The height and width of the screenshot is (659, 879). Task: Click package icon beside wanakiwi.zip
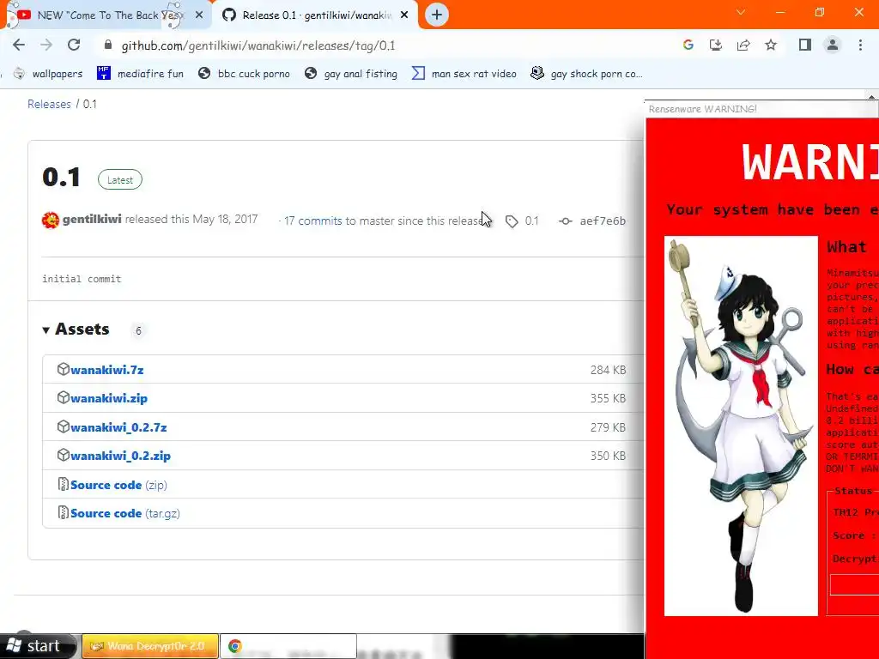(63, 398)
